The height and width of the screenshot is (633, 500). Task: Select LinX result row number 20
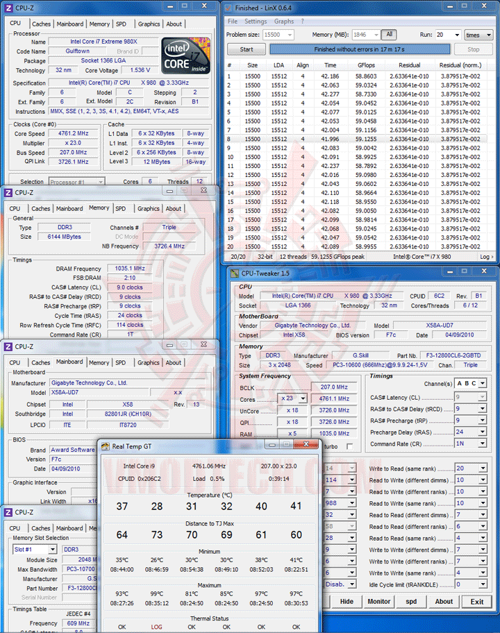click(x=356, y=246)
